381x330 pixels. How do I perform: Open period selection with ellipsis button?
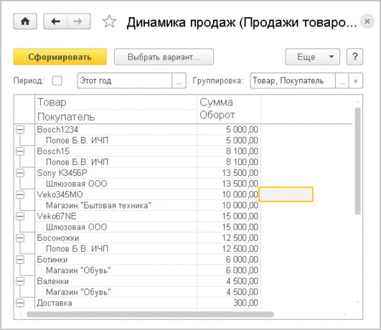pos(179,80)
